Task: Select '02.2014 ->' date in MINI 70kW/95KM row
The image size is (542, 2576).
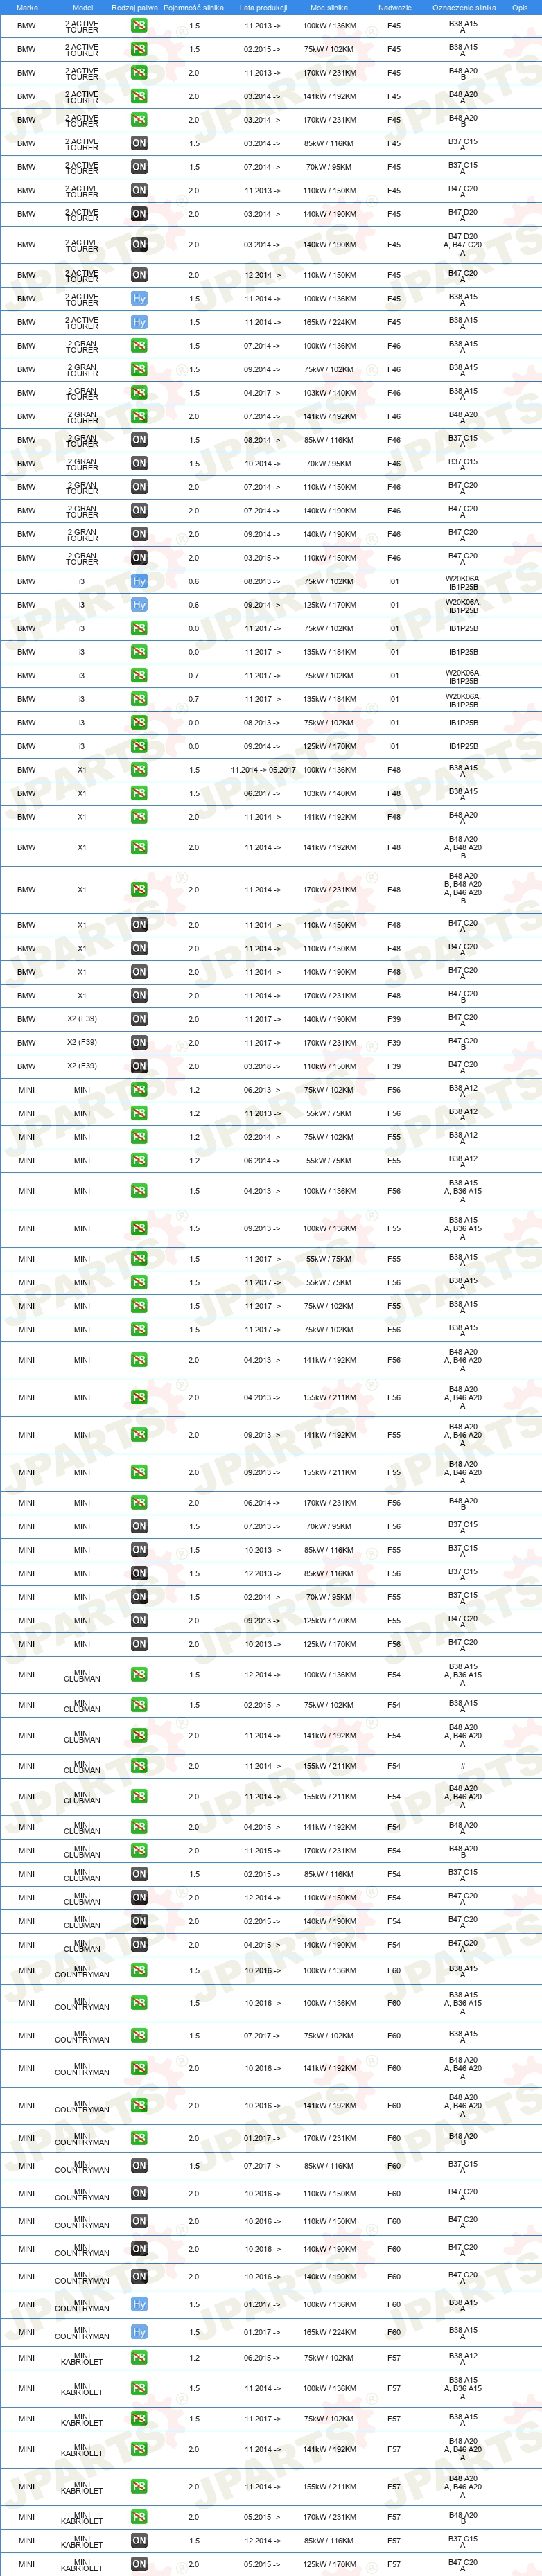Action: (263, 1597)
